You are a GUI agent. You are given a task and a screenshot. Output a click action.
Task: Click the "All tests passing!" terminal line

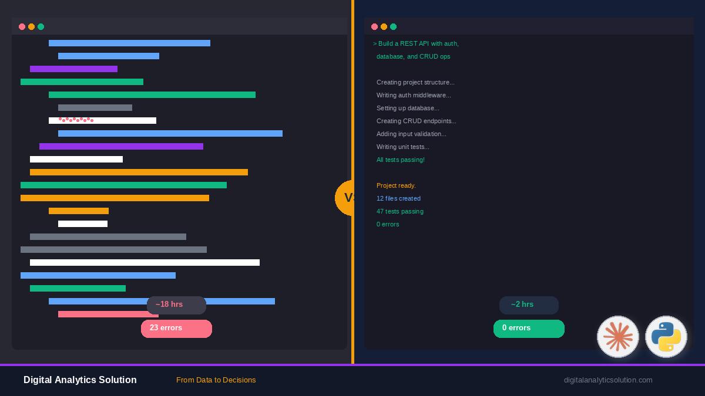click(x=401, y=160)
